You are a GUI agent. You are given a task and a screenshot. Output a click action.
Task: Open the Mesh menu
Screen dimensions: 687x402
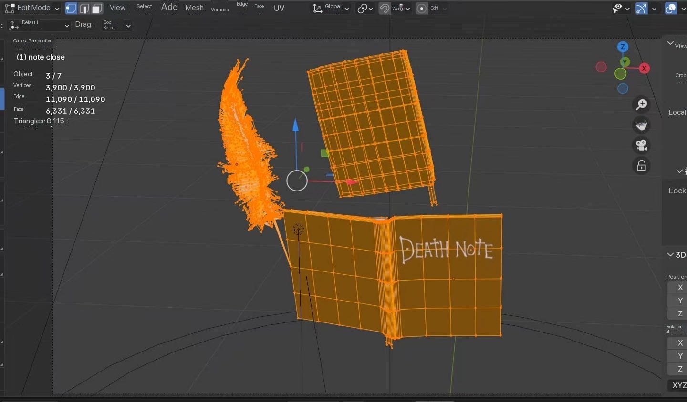[194, 8]
